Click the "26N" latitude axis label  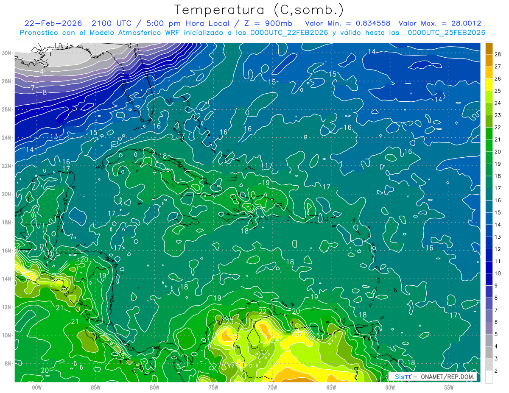6,109
